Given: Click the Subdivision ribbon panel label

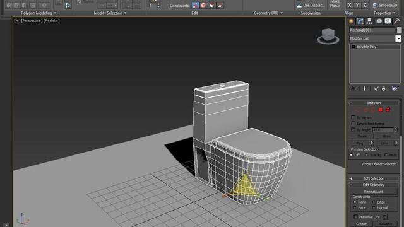Looking at the screenshot, I should point(311,13).
